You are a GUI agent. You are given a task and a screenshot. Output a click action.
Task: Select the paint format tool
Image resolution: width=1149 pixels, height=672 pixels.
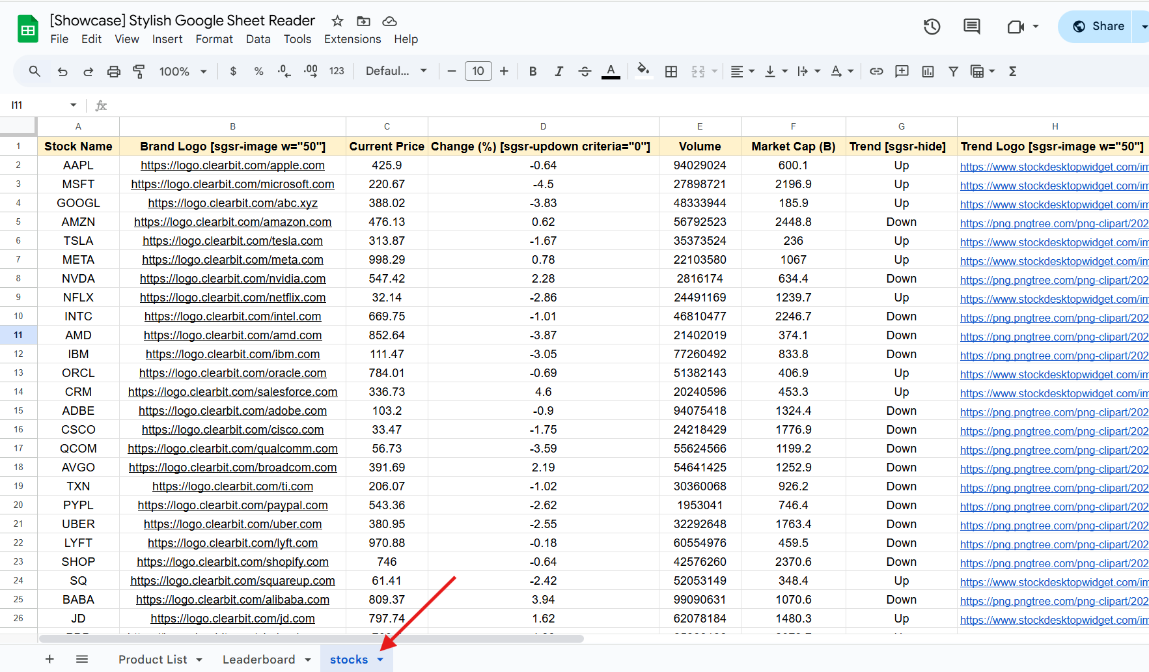(139, 71)
